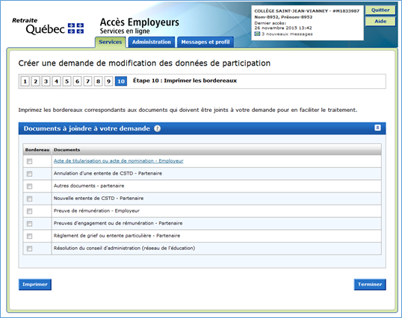The height and width of the screenshot is (318, 402).
Task: Select the Services tab
Action: [111, 43]
